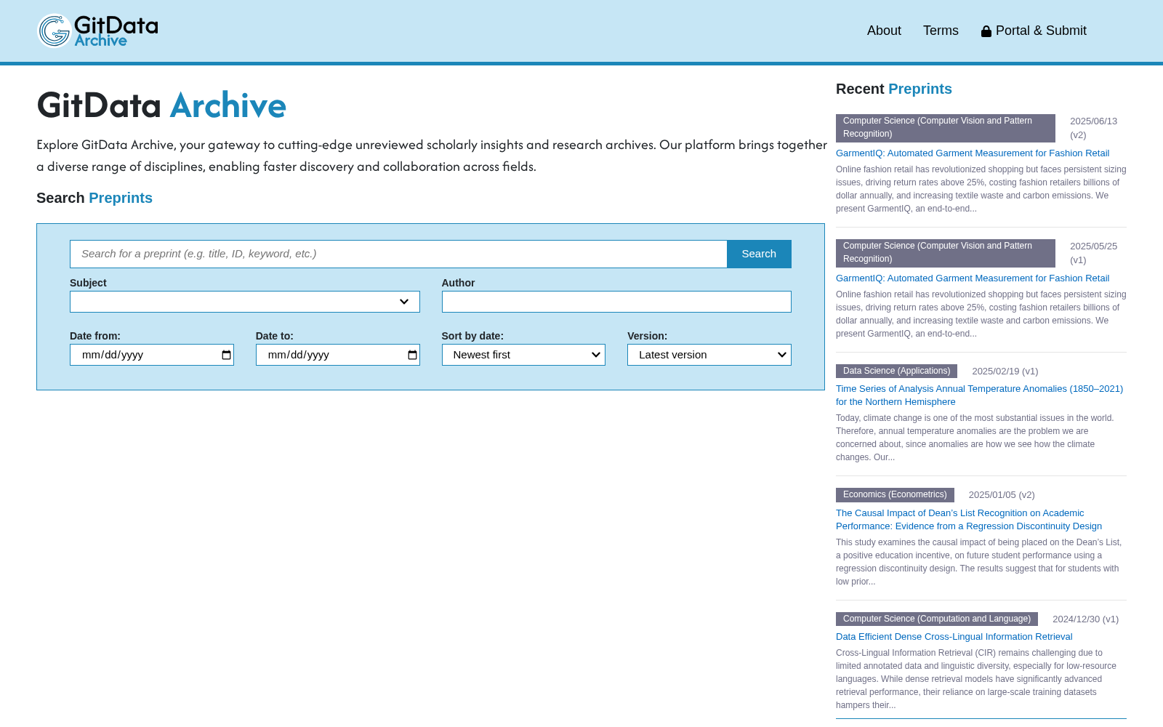Click Economics (Econometrics) tag

coord(895,495)
